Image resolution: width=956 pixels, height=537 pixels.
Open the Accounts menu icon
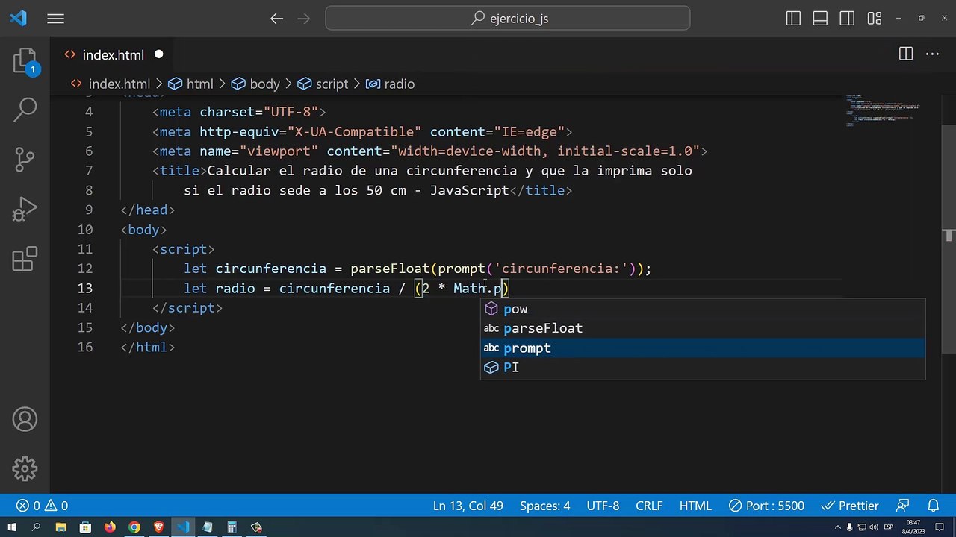tap(25, 419)
